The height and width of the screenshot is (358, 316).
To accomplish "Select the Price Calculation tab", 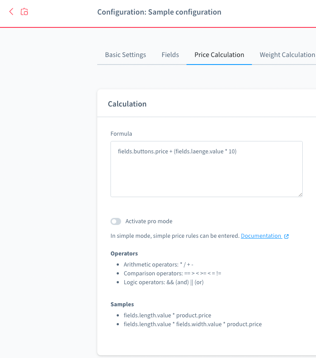I will tap(219, 55).
